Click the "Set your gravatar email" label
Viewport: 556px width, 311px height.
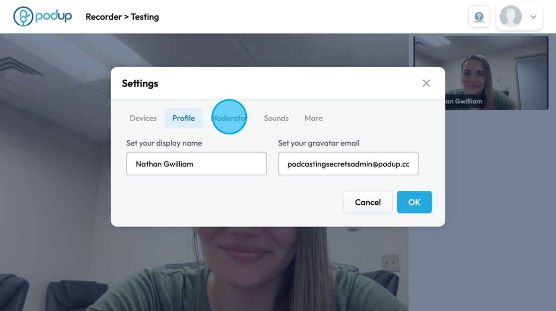tap(318, 143)
